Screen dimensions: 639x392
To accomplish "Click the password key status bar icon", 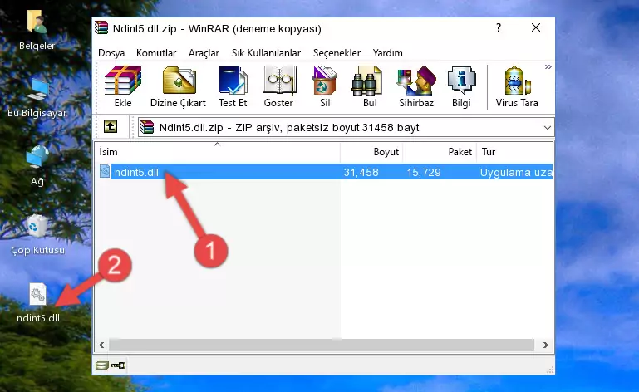I will (x=118, y=365).
